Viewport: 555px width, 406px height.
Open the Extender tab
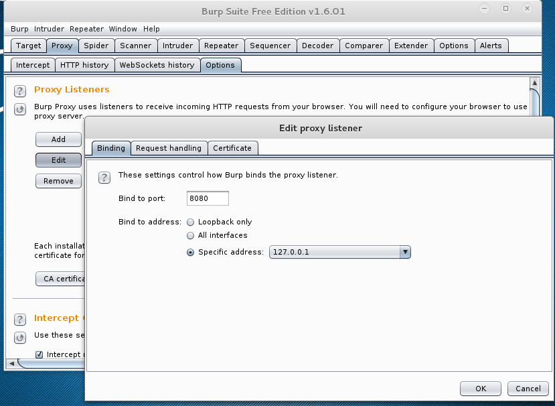(411, 46)
